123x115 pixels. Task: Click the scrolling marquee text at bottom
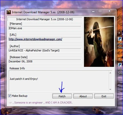(40, 103)
